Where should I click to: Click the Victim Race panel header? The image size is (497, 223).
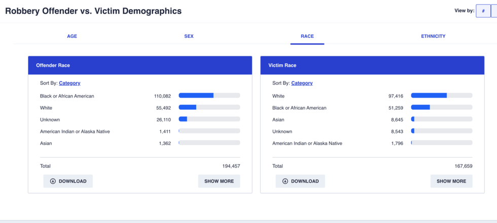[x=372, y=65]
